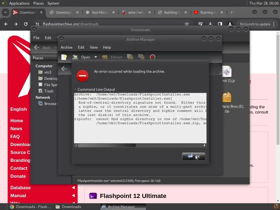
Task: Expand the Manual section arrow
Action: (x=73, y=196)
